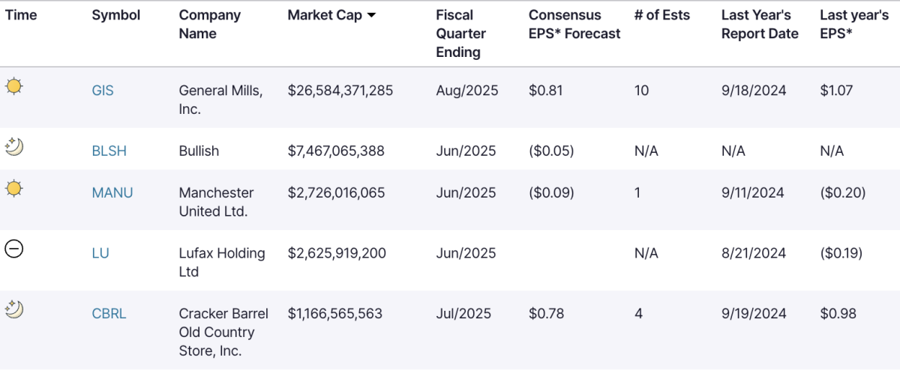Click Last Year's Report Date header

(760, 25)
